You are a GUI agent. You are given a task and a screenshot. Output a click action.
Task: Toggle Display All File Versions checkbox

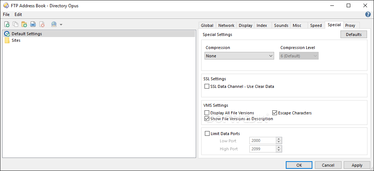pyautogui.click(x=207, y=113)
